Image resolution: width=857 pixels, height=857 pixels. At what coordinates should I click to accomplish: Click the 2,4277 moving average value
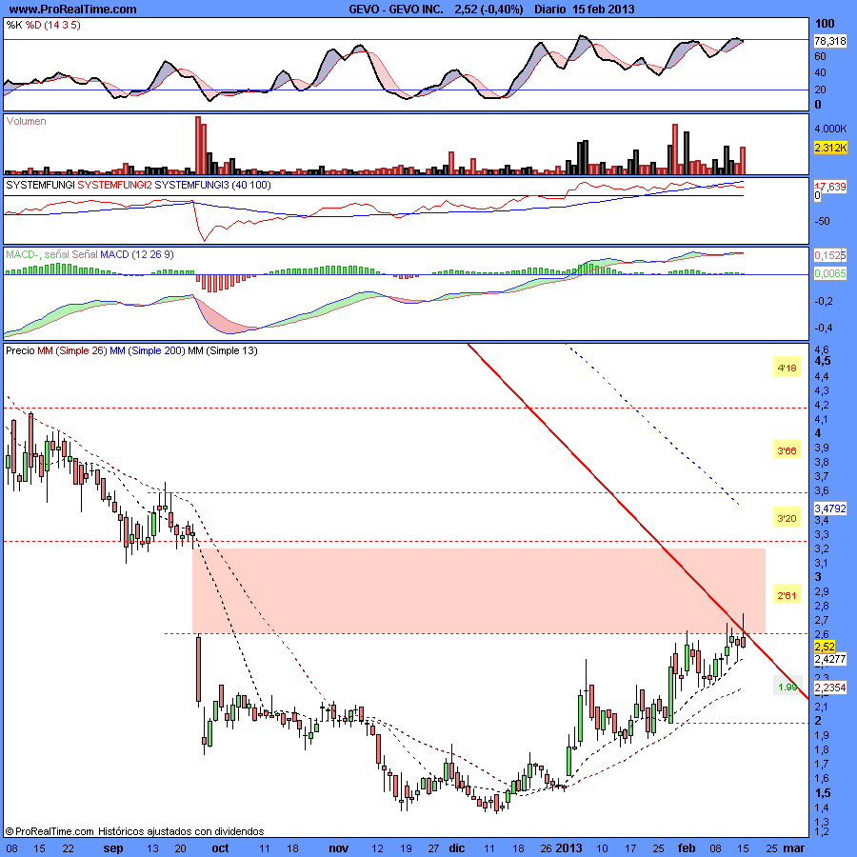click(x=830, y=660)
